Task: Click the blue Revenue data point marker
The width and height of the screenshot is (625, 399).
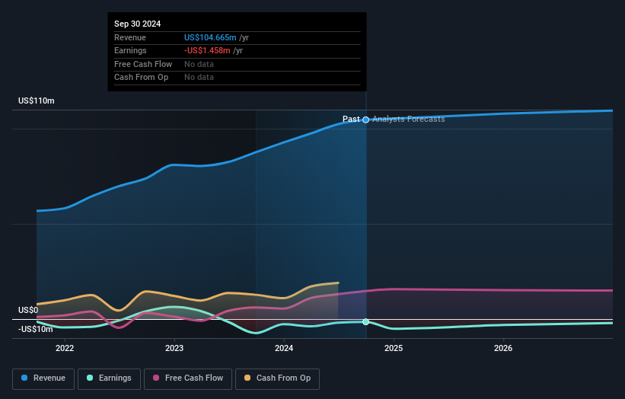Action: (366, 120)
